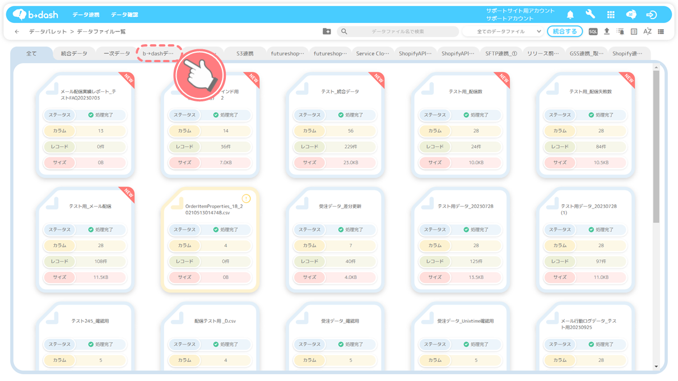Viewport: 678px width, 381px height.
Task: Sort files with the AZ icon
Action: coord(647,32)
